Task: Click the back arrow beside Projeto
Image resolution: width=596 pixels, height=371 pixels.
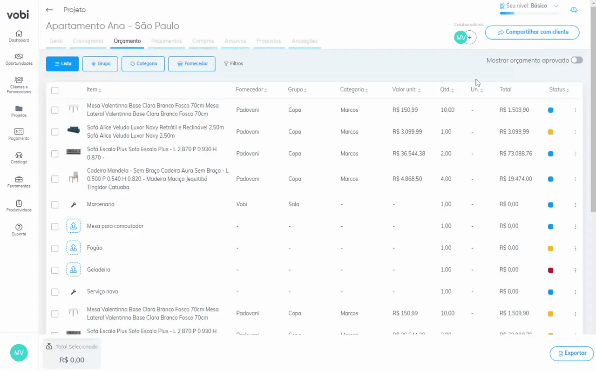Action: pos(49,10)
